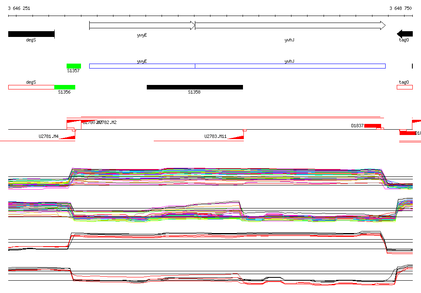Click red triangle beside U2783.M11
This screenshot has height=293, width=421.
(236, 137)
